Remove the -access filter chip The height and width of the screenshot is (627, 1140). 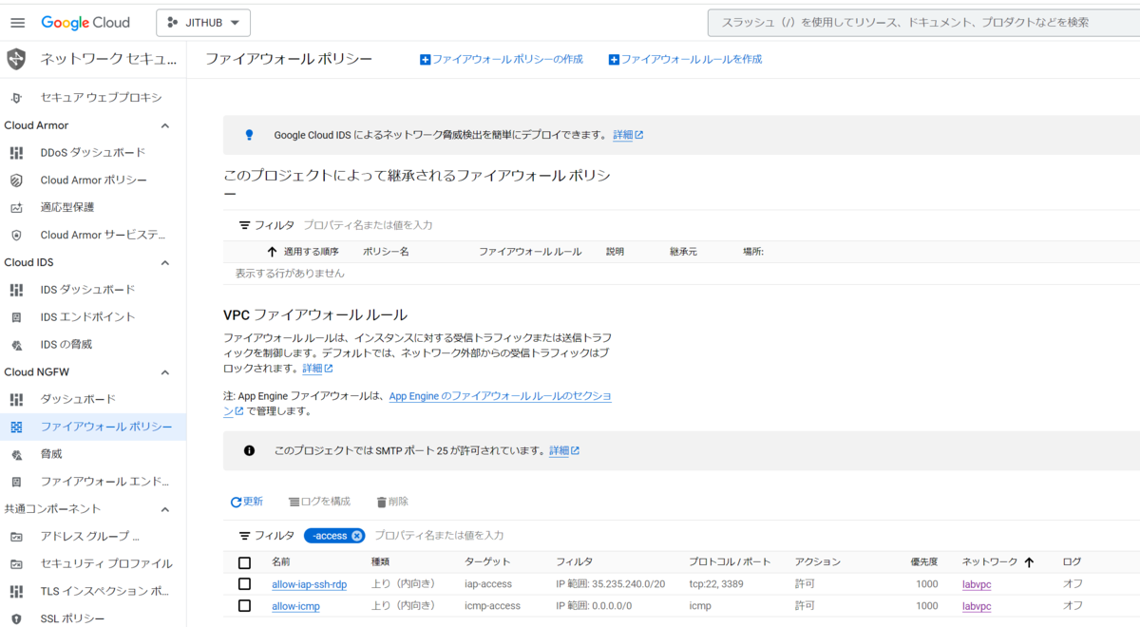tap(357, 536)
